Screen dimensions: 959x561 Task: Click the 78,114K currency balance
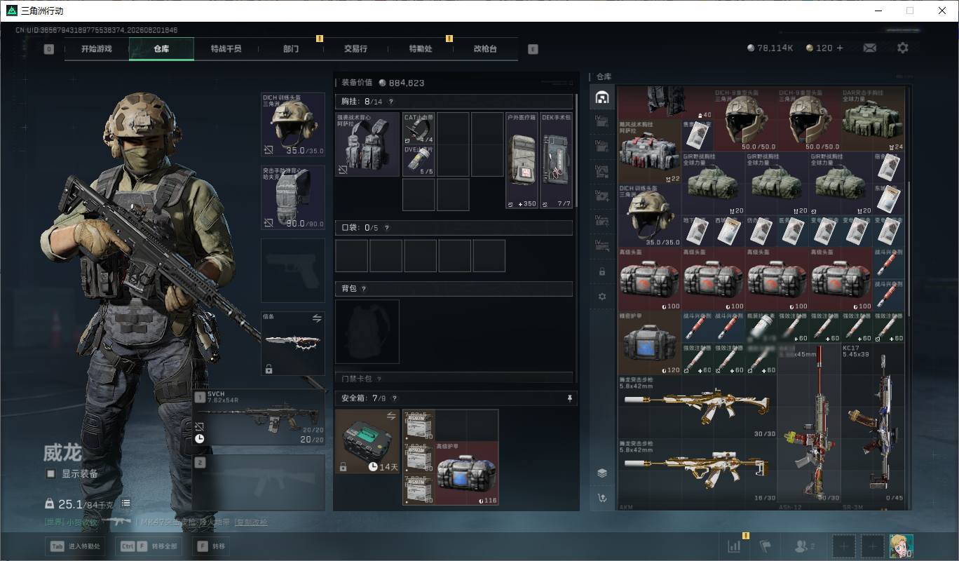tap(770, 48)
